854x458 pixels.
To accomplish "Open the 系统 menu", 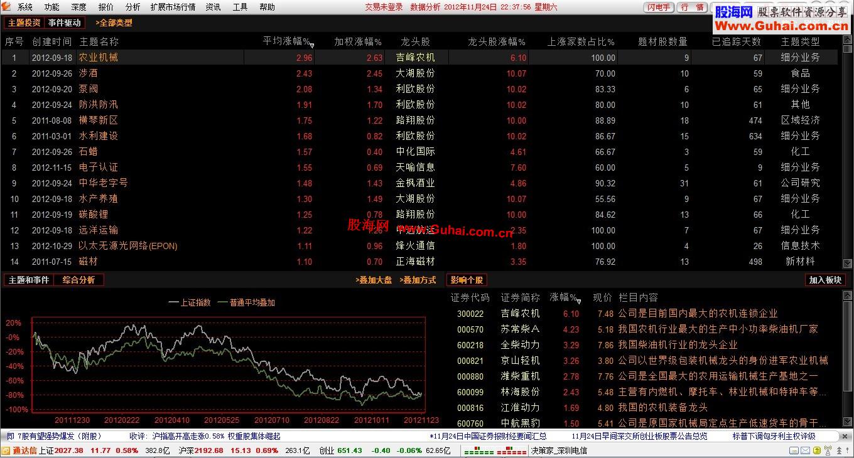I will pyautogui.click(x=25, y=7).
